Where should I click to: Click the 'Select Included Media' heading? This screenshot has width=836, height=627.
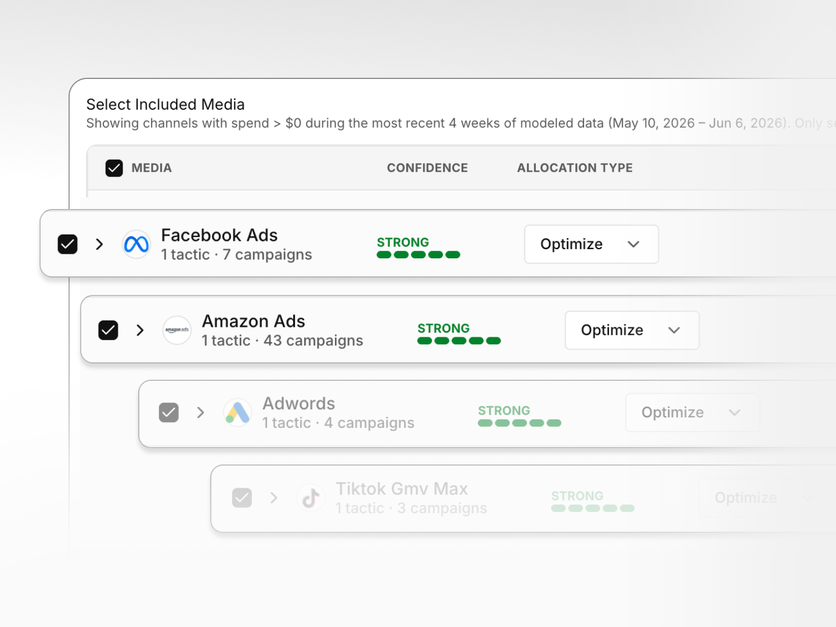coord(165,105)
